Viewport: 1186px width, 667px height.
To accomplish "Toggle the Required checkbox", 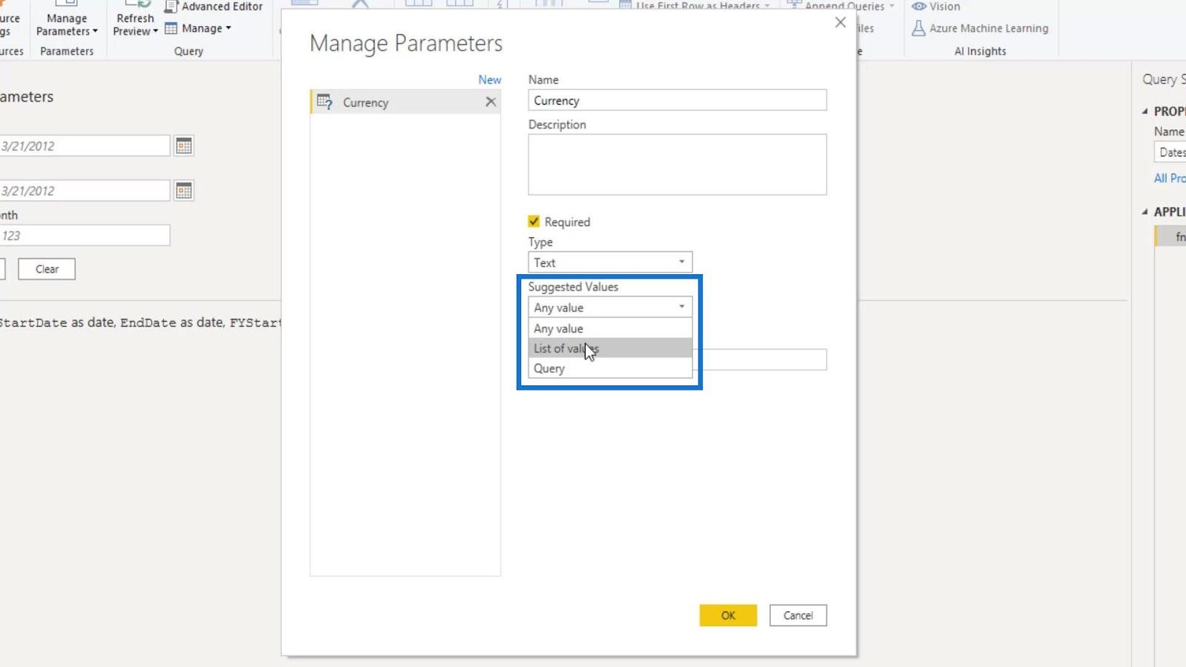I will (534, 222).
